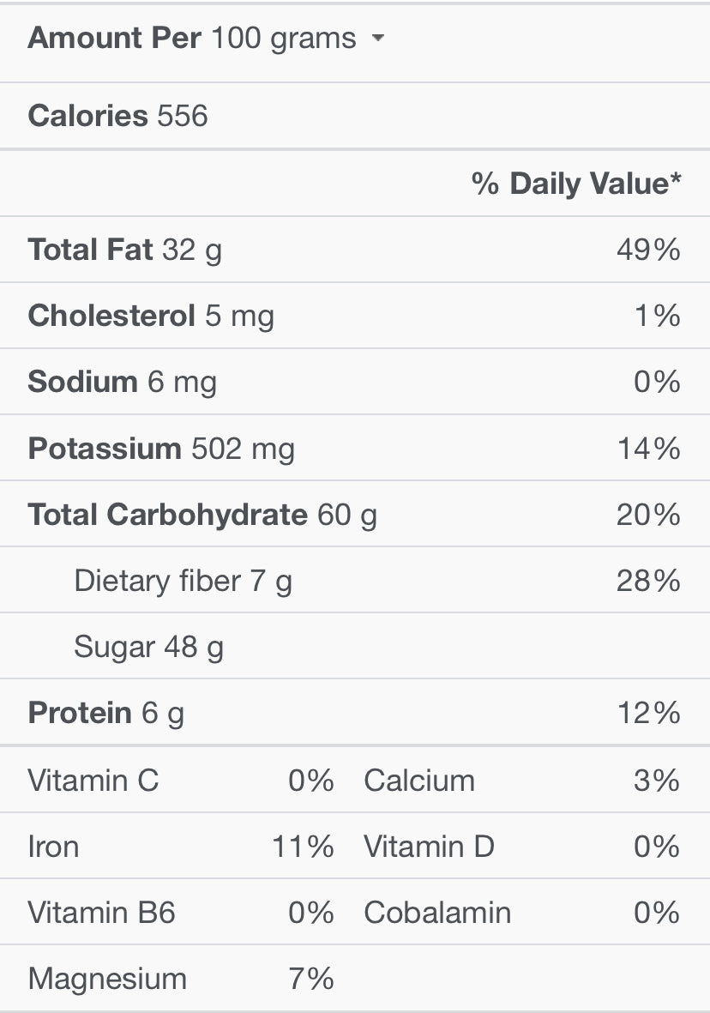Click the % Daily Value* header
This screenshot has width=710, height=1013.
point(576,183)
